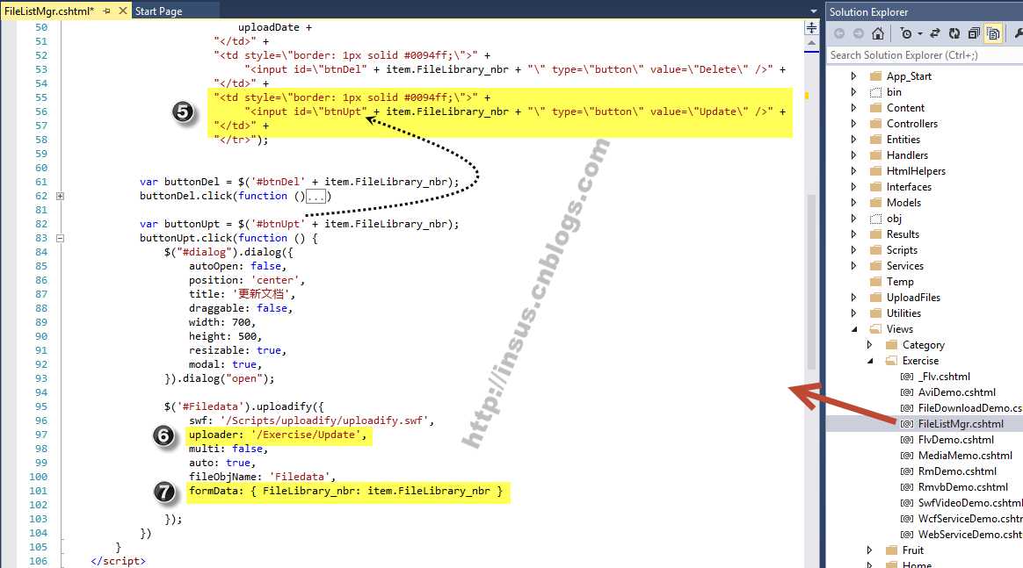Open the editor tab list dropdown arrow
The height and width of the screenshot is (568, 1023).
(813, 11)
